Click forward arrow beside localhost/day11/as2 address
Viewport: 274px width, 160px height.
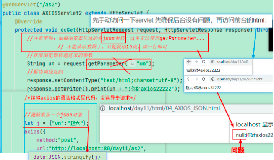(196, 61)
